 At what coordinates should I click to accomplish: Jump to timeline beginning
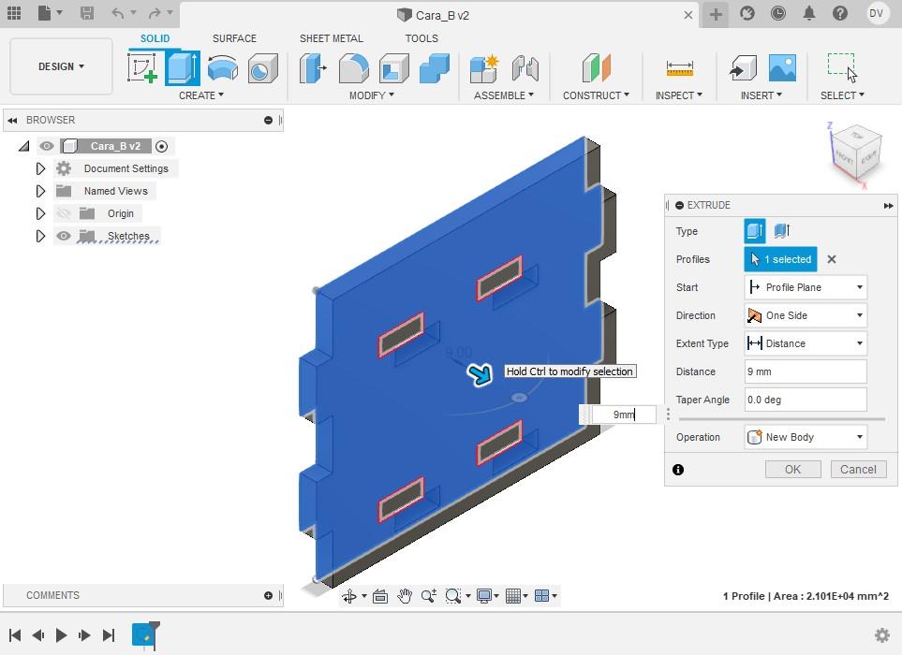(16, 635)
